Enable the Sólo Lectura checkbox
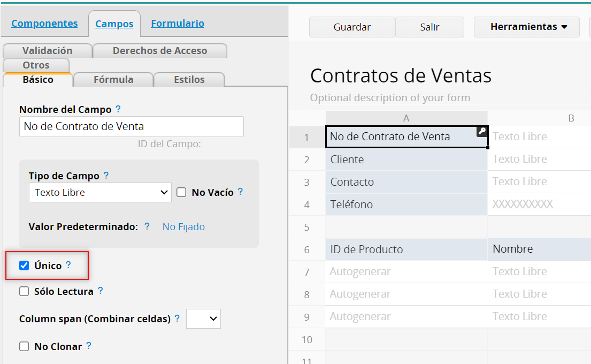The width and height of the screenshot is (591, 364). point(24,292)
